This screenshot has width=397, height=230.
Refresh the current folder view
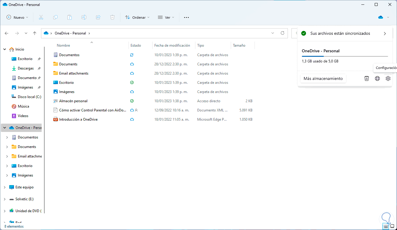283,33
